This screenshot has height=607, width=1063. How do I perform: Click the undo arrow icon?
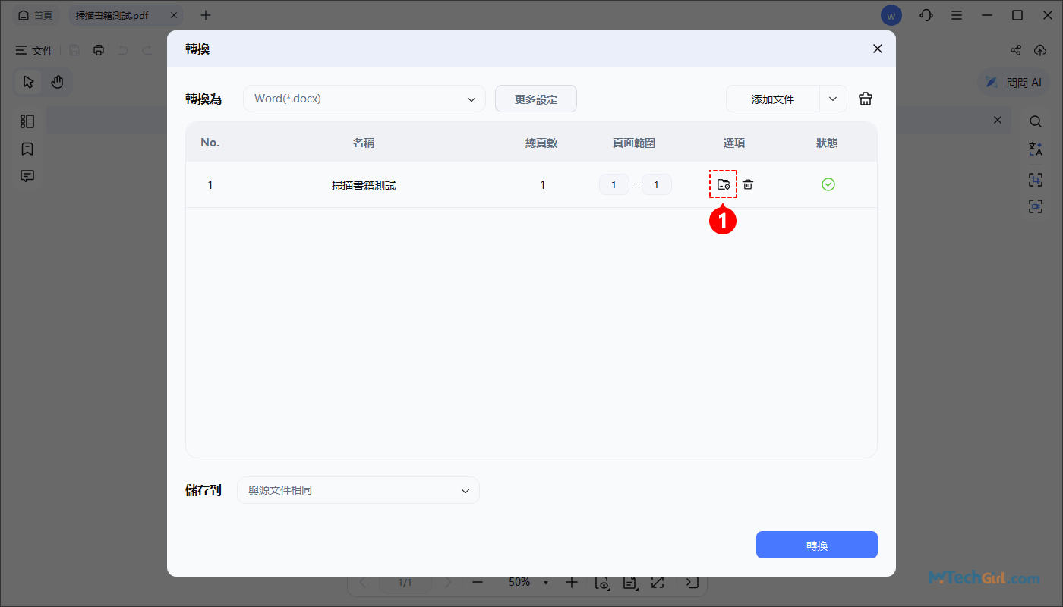point(123,50)
